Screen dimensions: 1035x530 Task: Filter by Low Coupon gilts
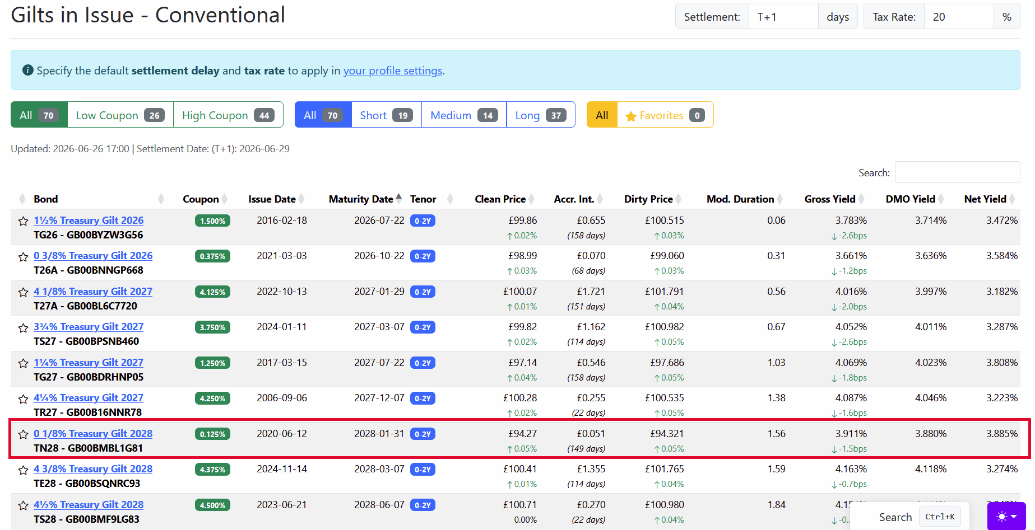click(120, 115)
